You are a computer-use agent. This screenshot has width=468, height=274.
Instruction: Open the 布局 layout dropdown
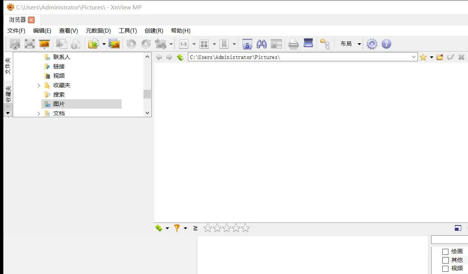(351, 44)
